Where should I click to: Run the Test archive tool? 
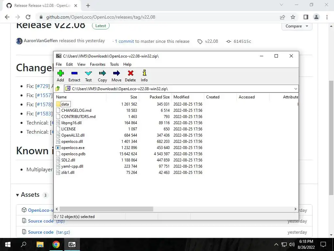point(88,74)
